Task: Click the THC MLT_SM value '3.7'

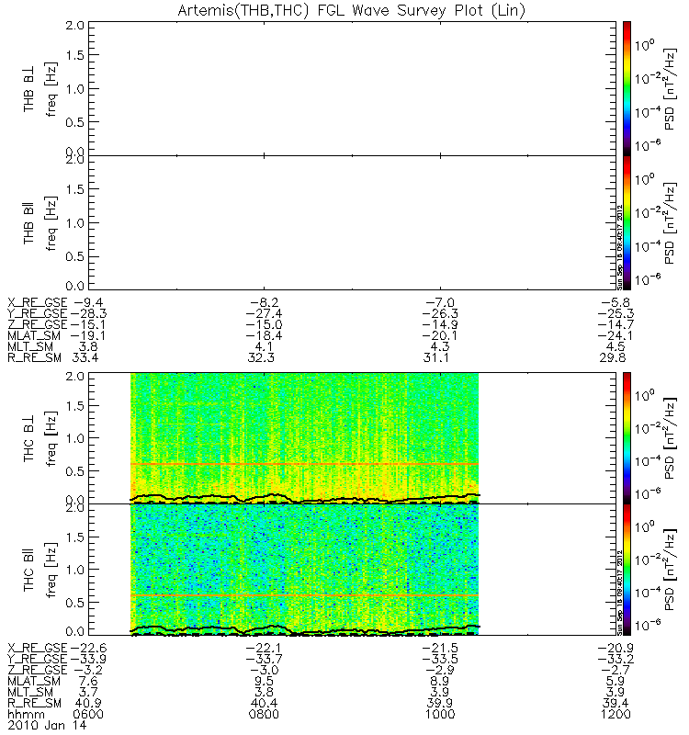Action: pyautogui.click(x=88, y=693)
